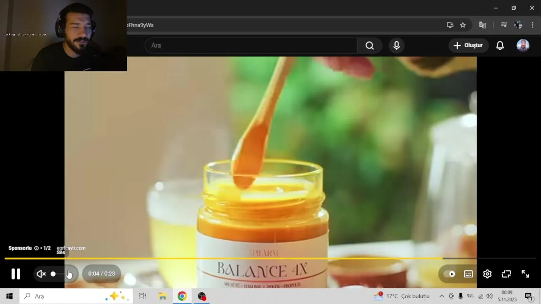The width and height of the screenshot is (541, 304).
Task: Switch to theater mode
Action: point(506,274)
